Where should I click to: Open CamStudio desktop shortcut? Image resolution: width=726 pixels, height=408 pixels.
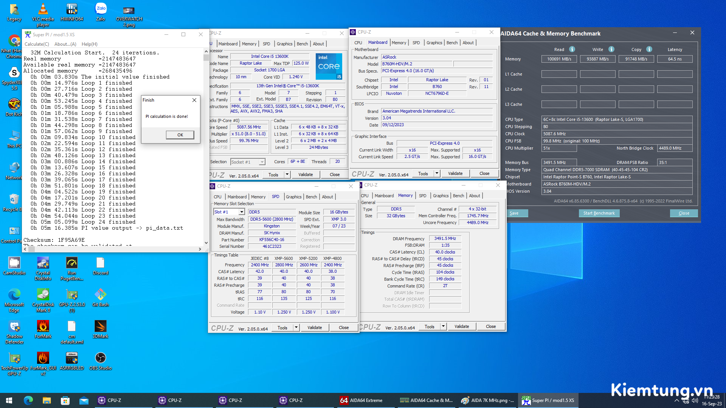click(x=14, y=266)
